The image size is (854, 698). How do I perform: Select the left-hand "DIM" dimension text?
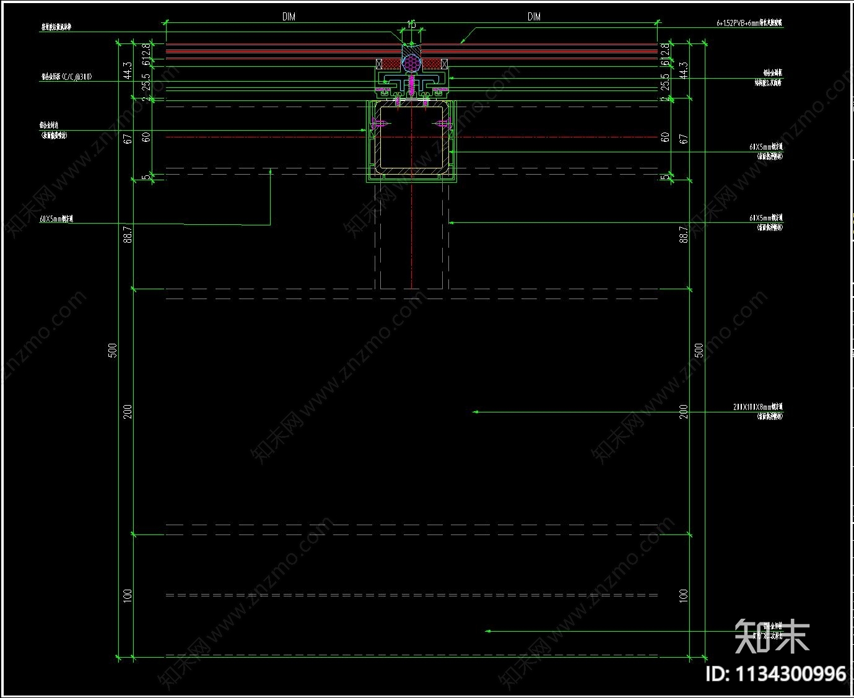pyautogui.click(x=289, y=17)
